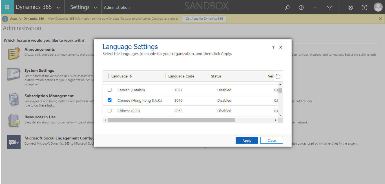Viewport: 385px width, 184px height.
Task: Sort by Language Code column header
Action: (x=181, y=76)
